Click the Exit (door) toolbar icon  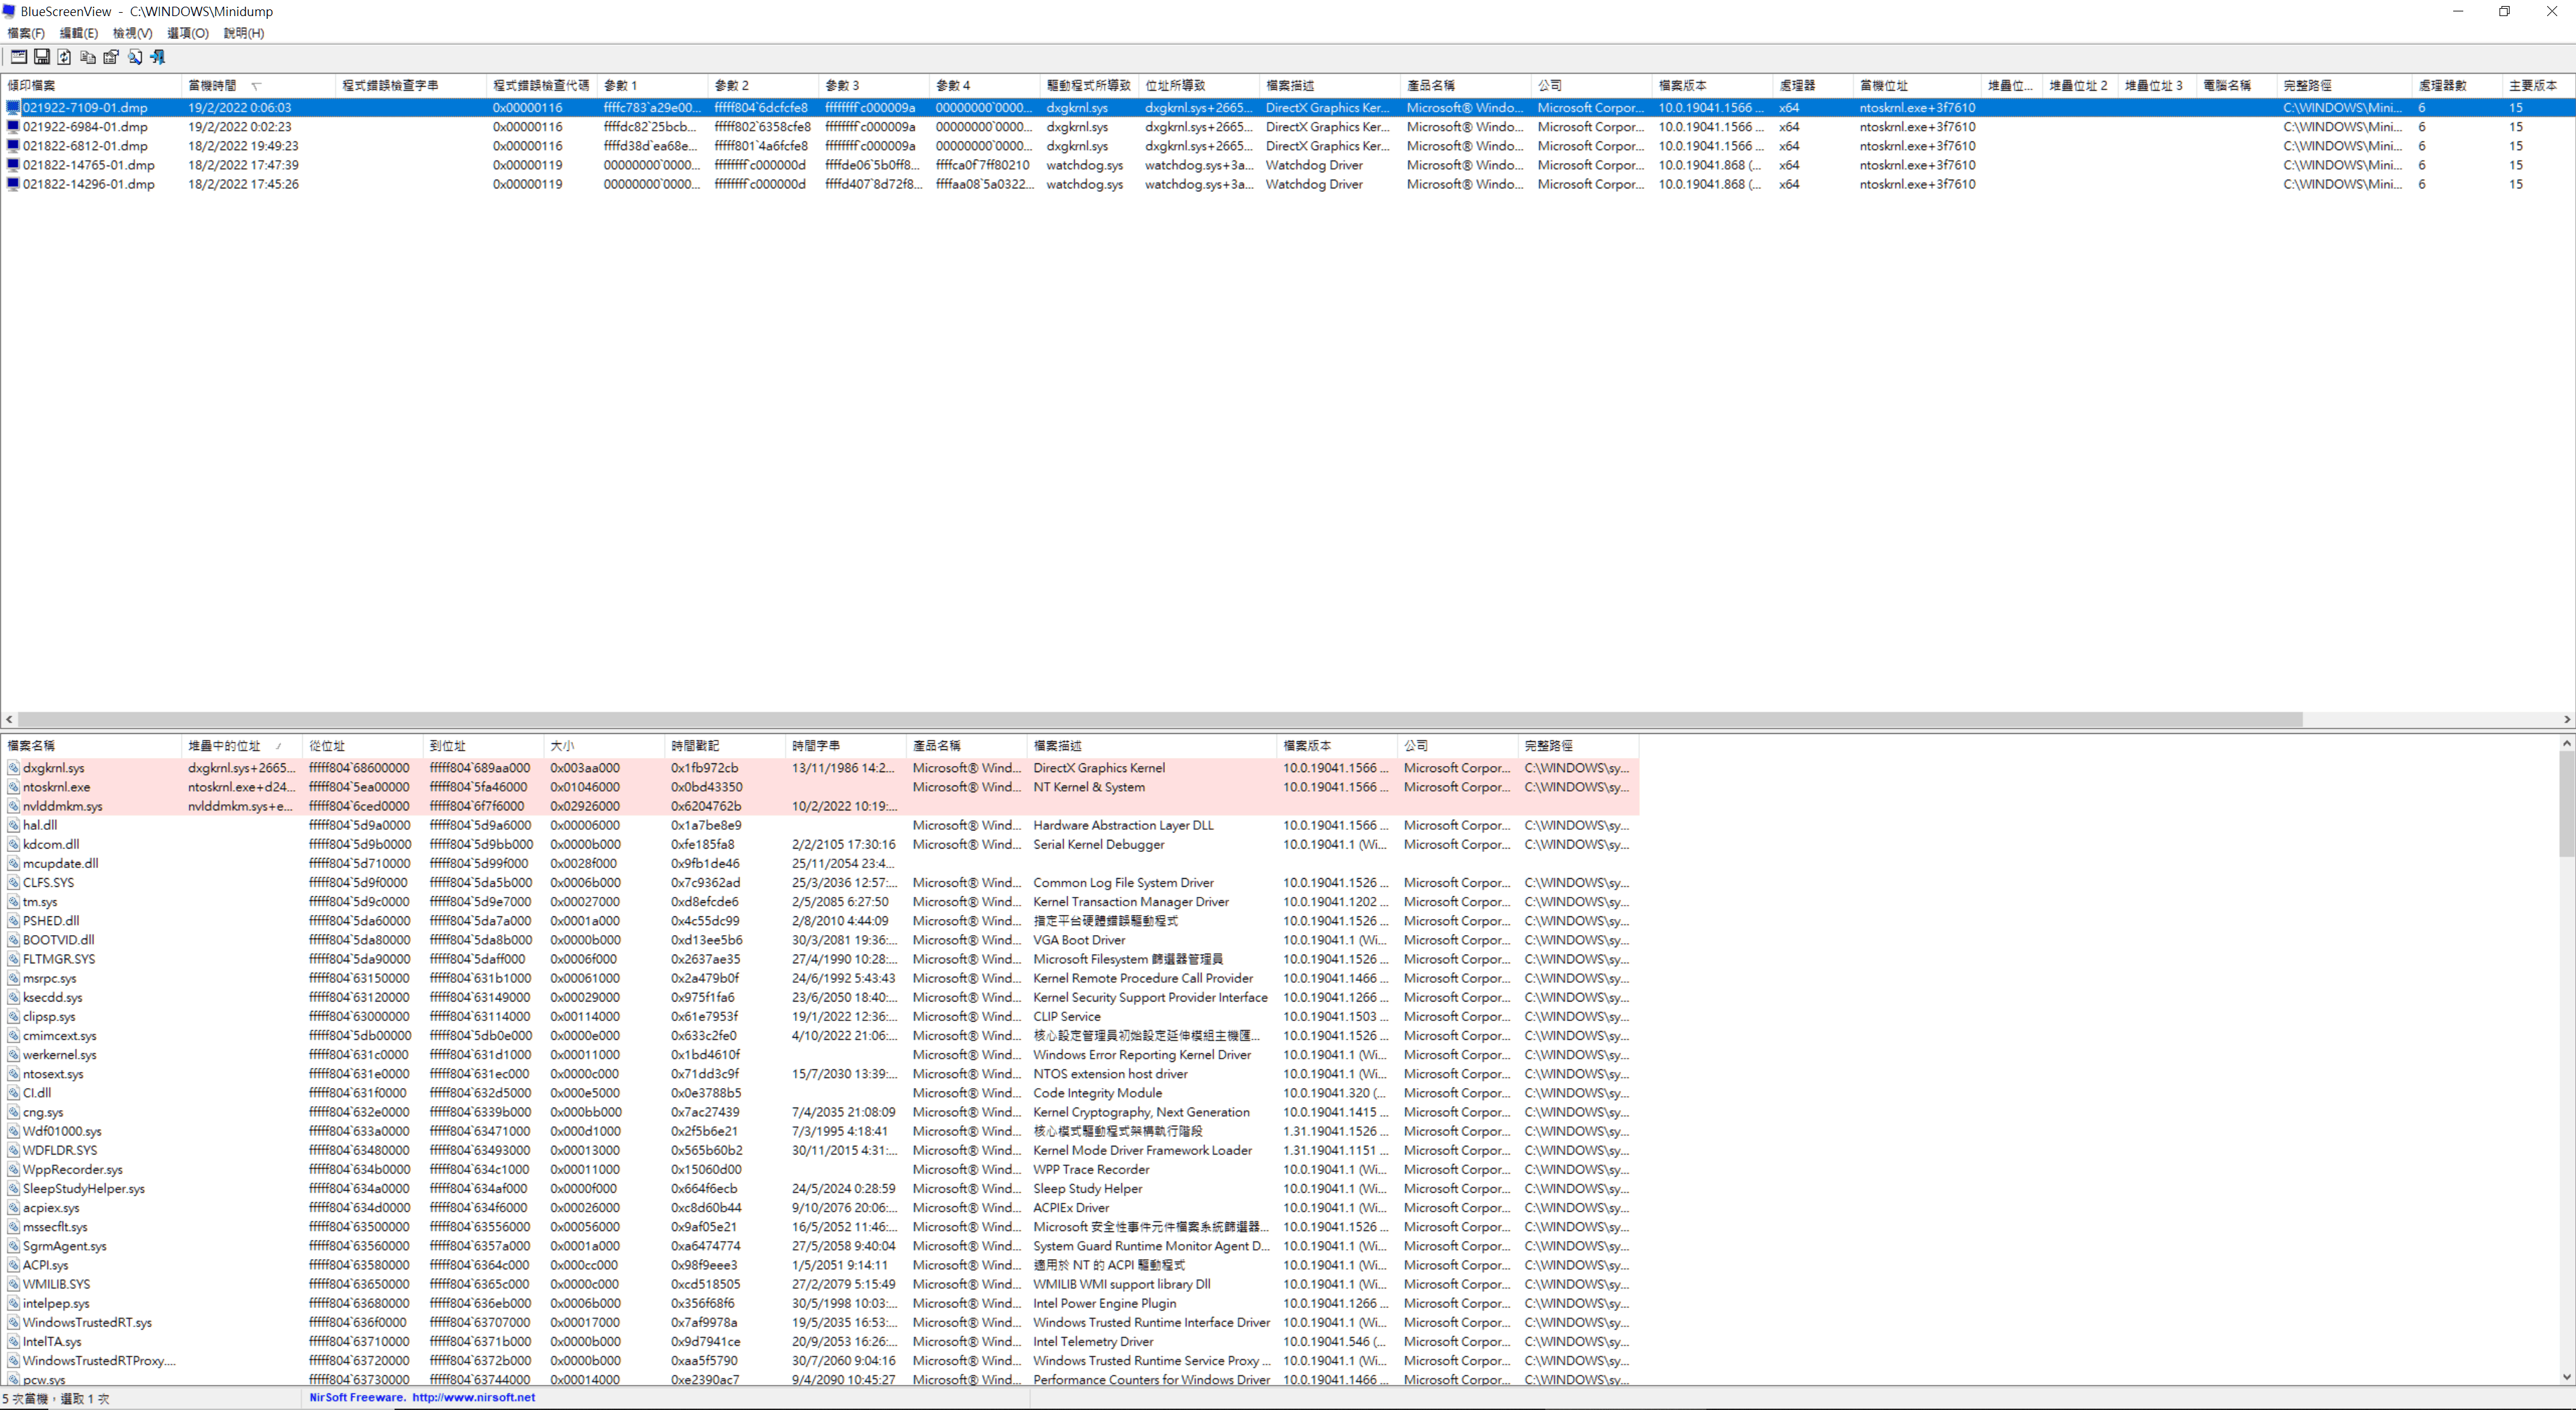pyautogui.click(x=158, y=57)
